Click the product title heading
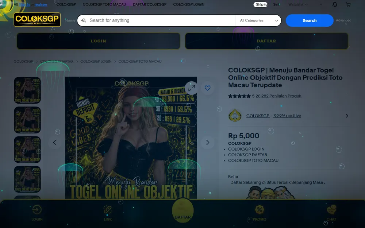Screen dimensions: 365x228 285,78
